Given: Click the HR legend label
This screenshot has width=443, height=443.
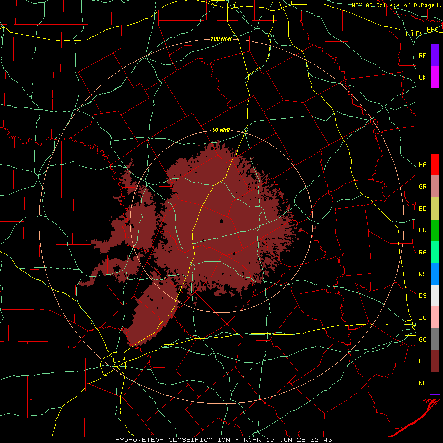Looking at the screenshot, I should click(x=422, y=230).
